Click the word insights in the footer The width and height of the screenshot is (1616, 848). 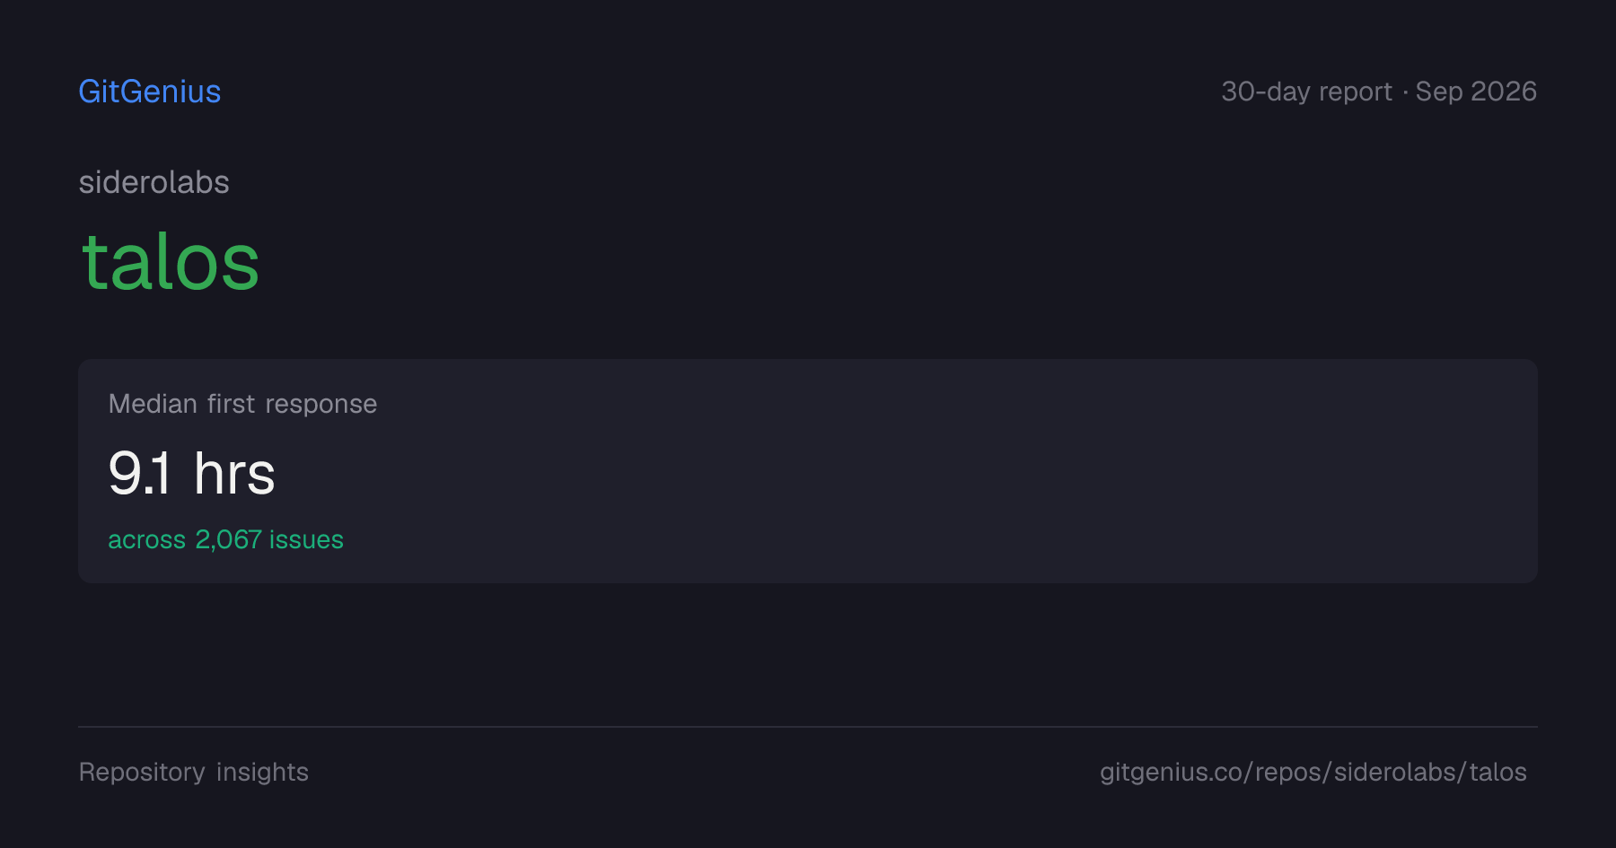(x=262, y=772)
